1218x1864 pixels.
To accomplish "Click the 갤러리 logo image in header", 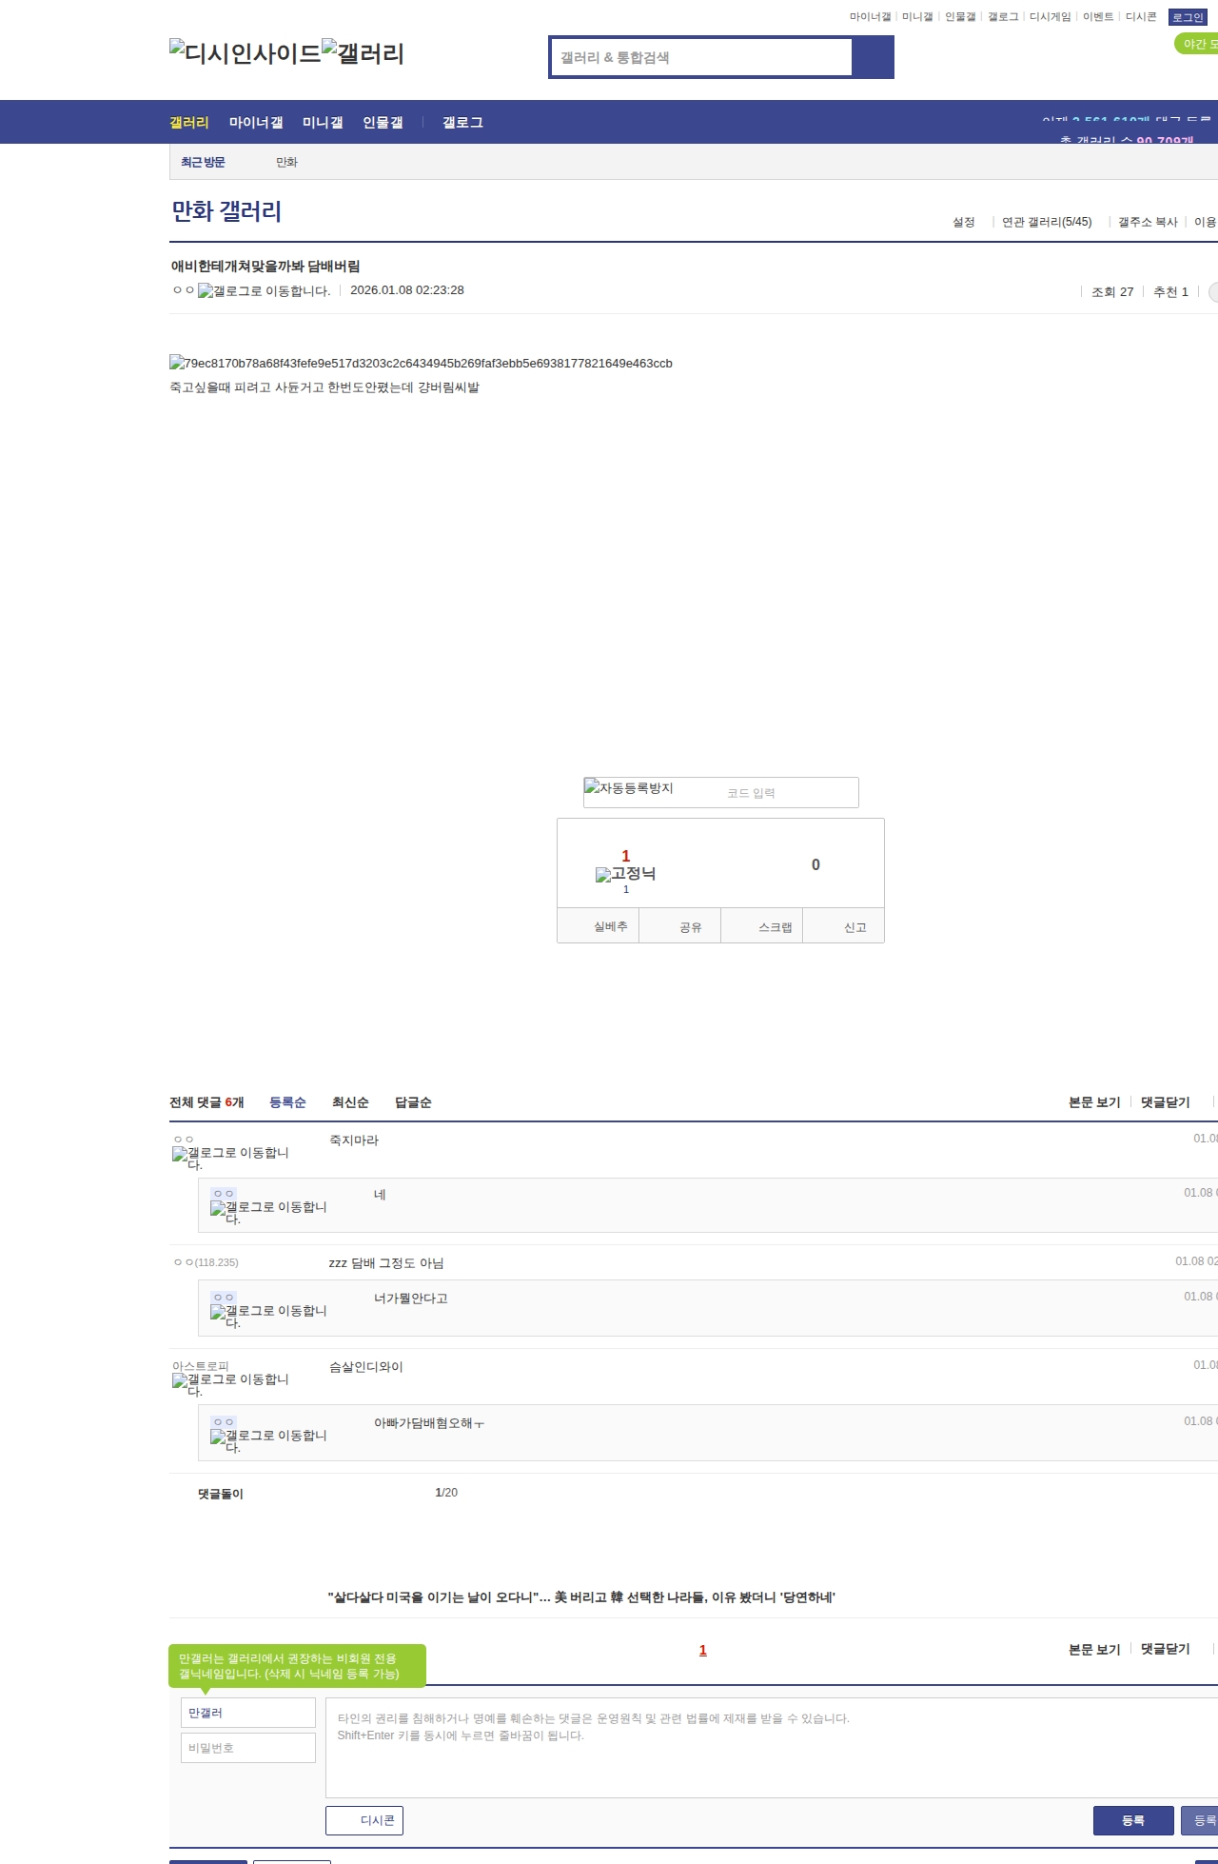I will click(x=363, y=53).
